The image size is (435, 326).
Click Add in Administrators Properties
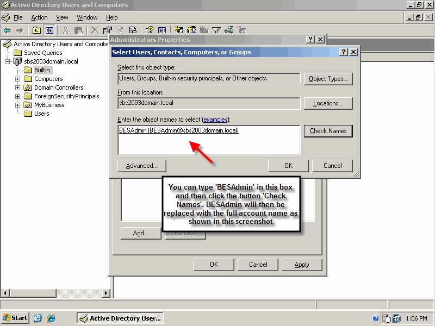point(141,233)
